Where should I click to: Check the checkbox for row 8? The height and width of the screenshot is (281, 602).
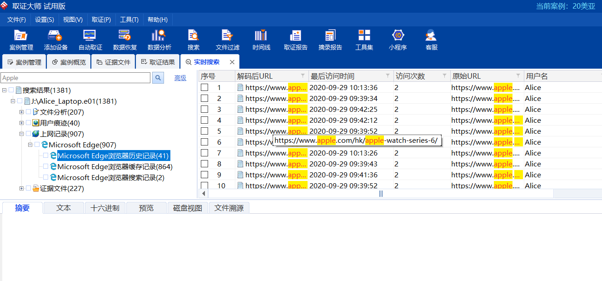[x=205, y=164]
